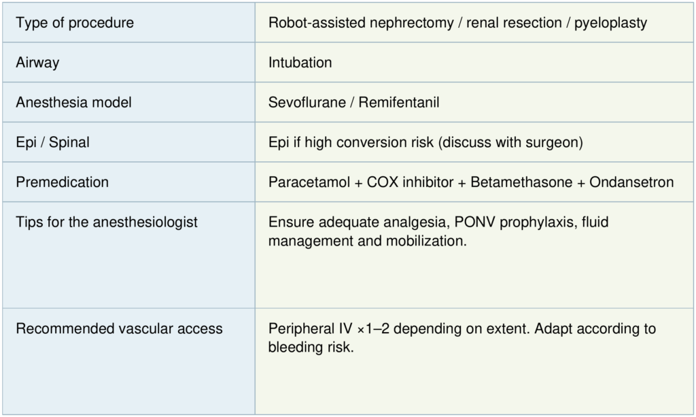Click the 'Premedication' label cell
The image size is (696, 417).
[x=62, y=182]
